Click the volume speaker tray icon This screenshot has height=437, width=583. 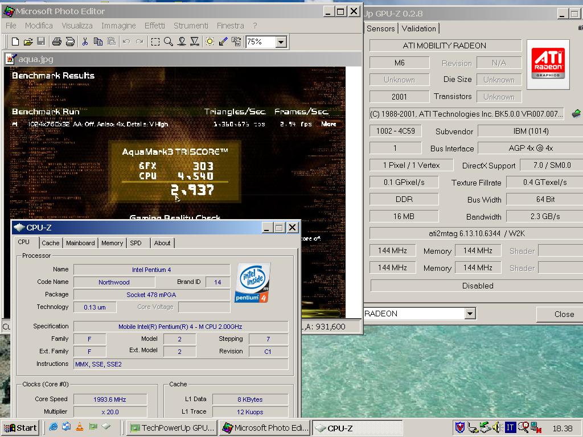coord(496,428)
